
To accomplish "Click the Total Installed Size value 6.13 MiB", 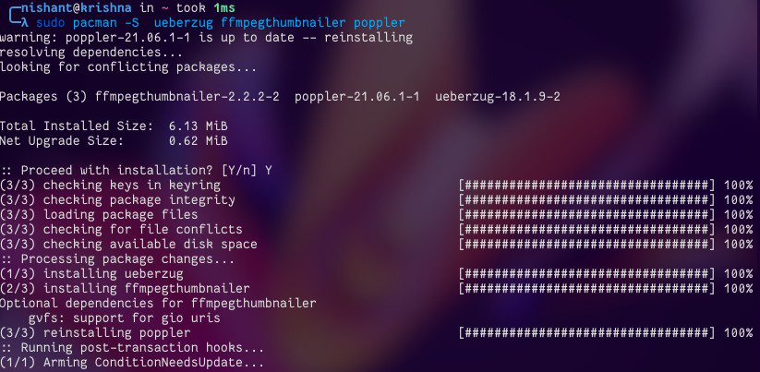I will click(198, 126).
